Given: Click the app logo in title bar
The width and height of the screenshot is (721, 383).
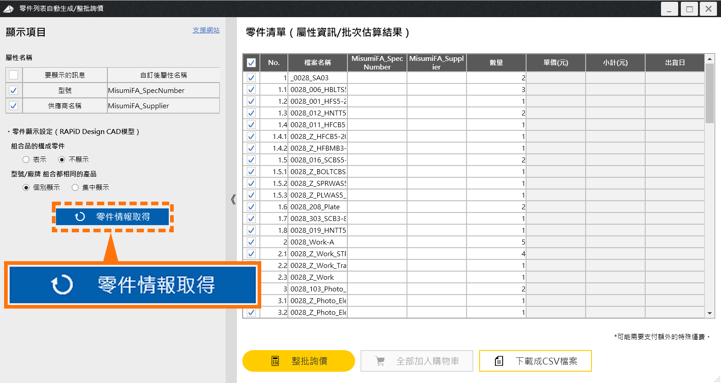Looking at the screenshot, I should (x=9, y=9).
